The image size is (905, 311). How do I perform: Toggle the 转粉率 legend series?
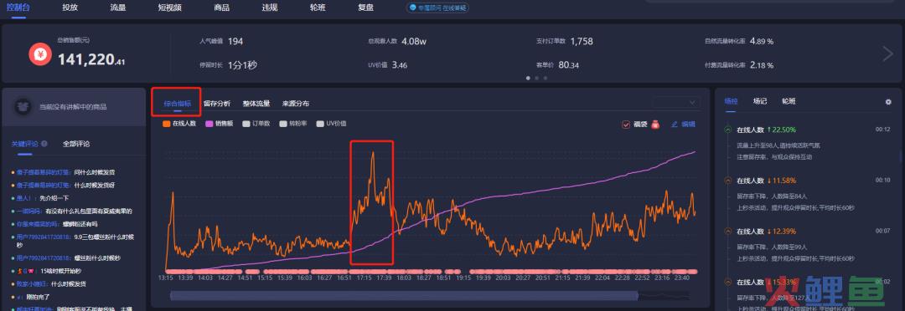(x=293, y=123)
